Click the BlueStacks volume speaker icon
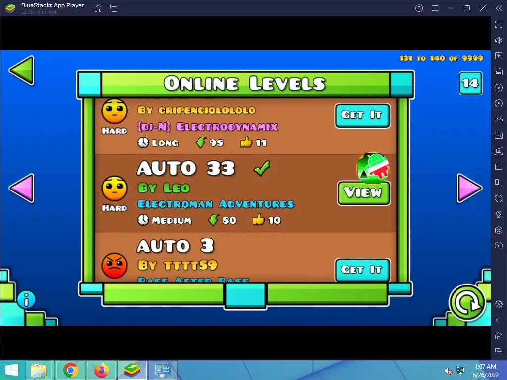The height and width of the screenshot is (380, 507). (499, 40)
